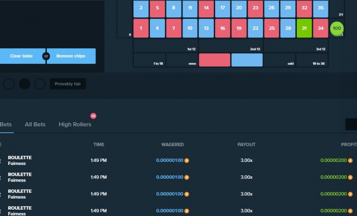Click the circular 'or' divider between the buttons
Screen dimensions: 357x216
(x=46, y=56)
